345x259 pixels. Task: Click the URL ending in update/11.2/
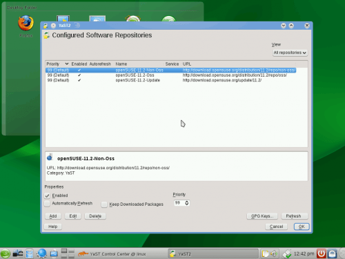tap(222, 80)
